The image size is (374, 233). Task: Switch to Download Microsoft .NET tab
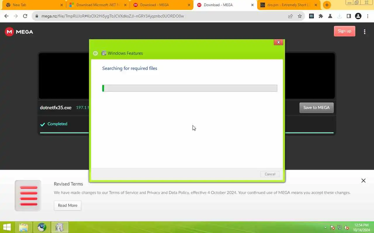pyautogui.click(x=98, y=5)
